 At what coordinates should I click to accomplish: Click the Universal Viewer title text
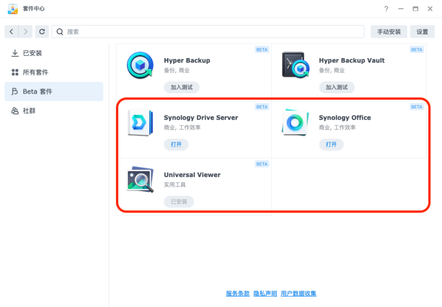tap(192, 175)
